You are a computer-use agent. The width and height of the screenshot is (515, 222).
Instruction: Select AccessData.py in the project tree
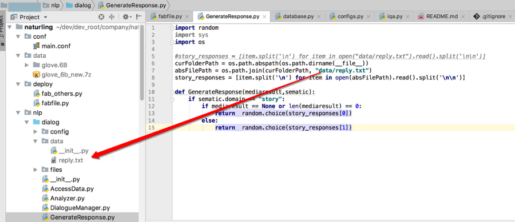68,188
